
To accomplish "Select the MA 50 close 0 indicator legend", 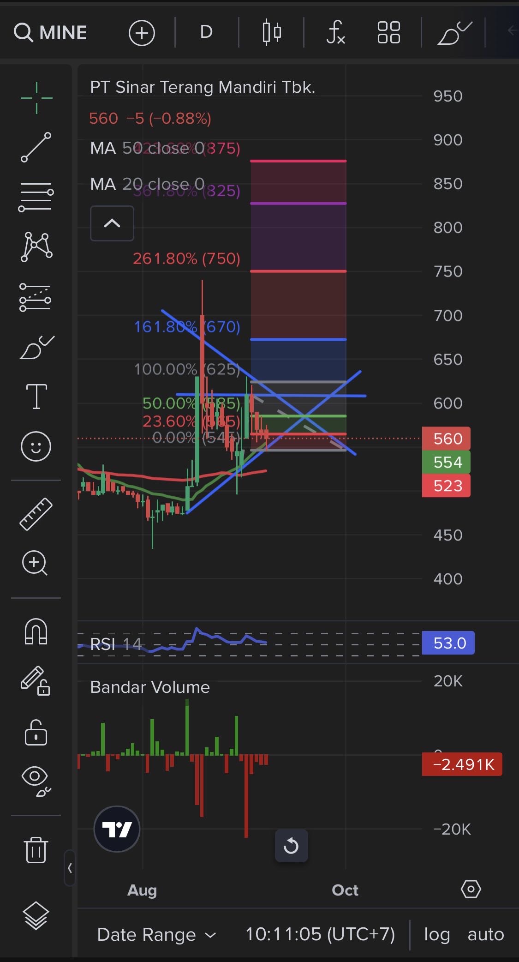I will pyautogui.click(x=147, y=148).
